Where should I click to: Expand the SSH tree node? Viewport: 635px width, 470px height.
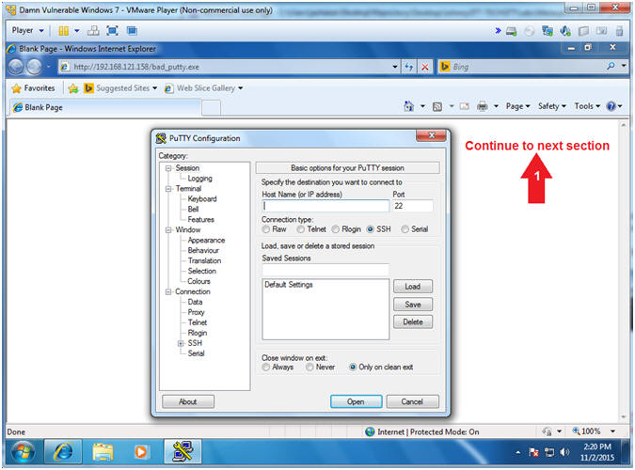[181, 344]
